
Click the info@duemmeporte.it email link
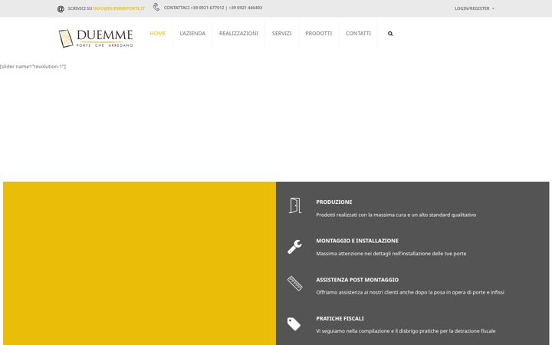click(x=119, y=8)
